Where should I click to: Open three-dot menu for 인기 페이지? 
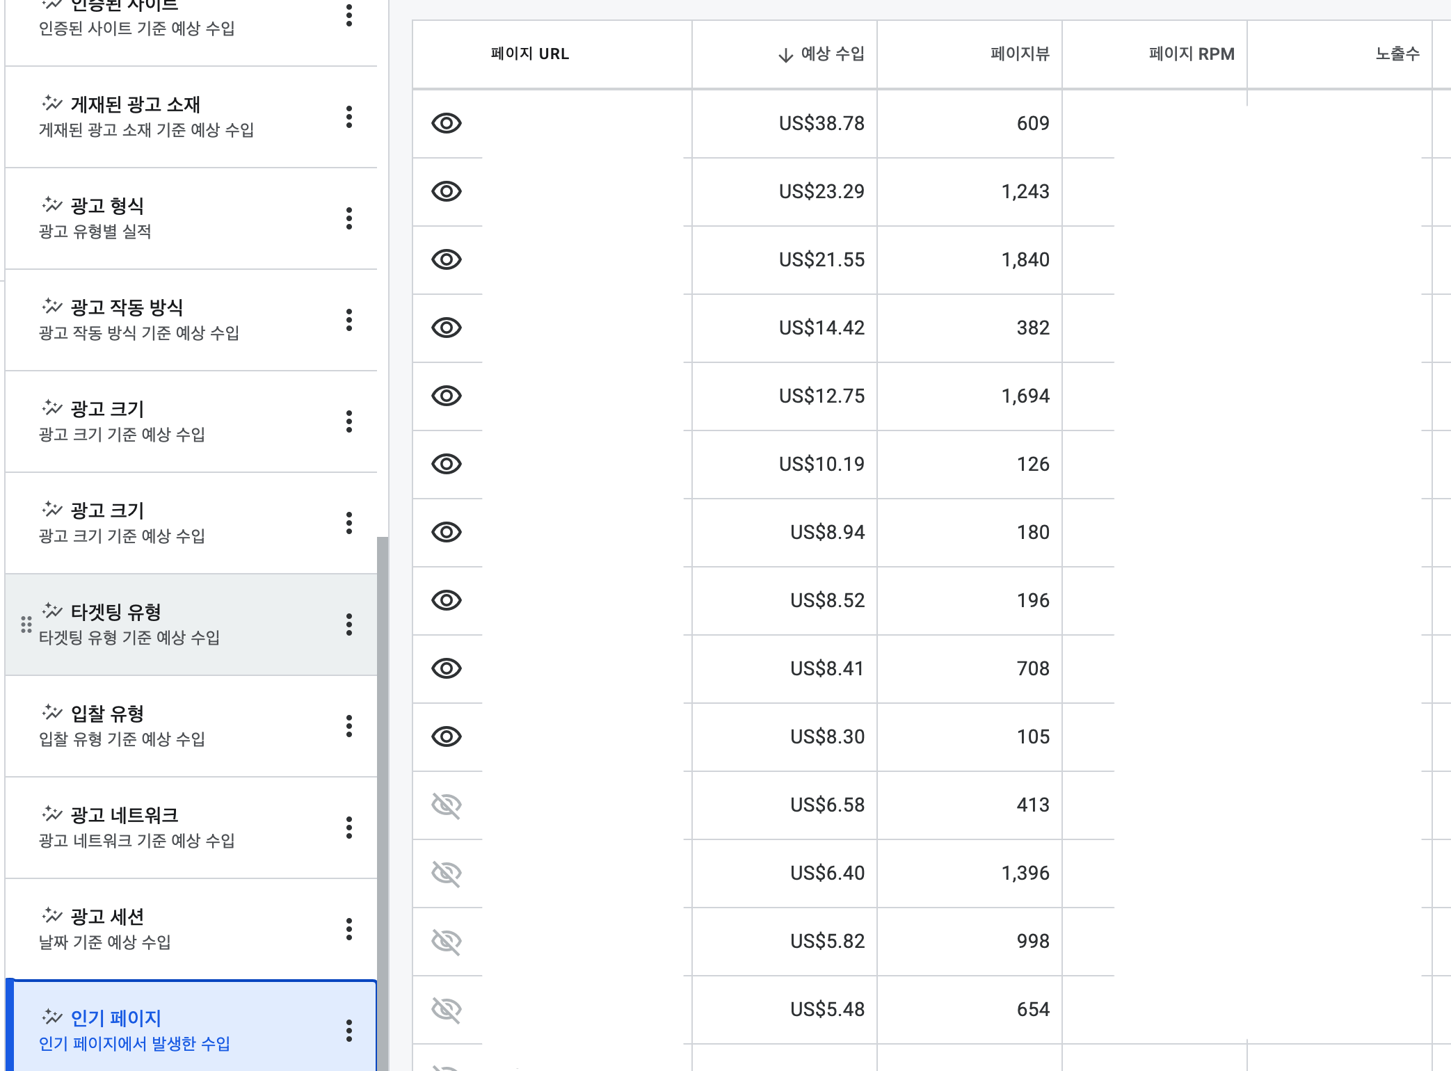349,1031
